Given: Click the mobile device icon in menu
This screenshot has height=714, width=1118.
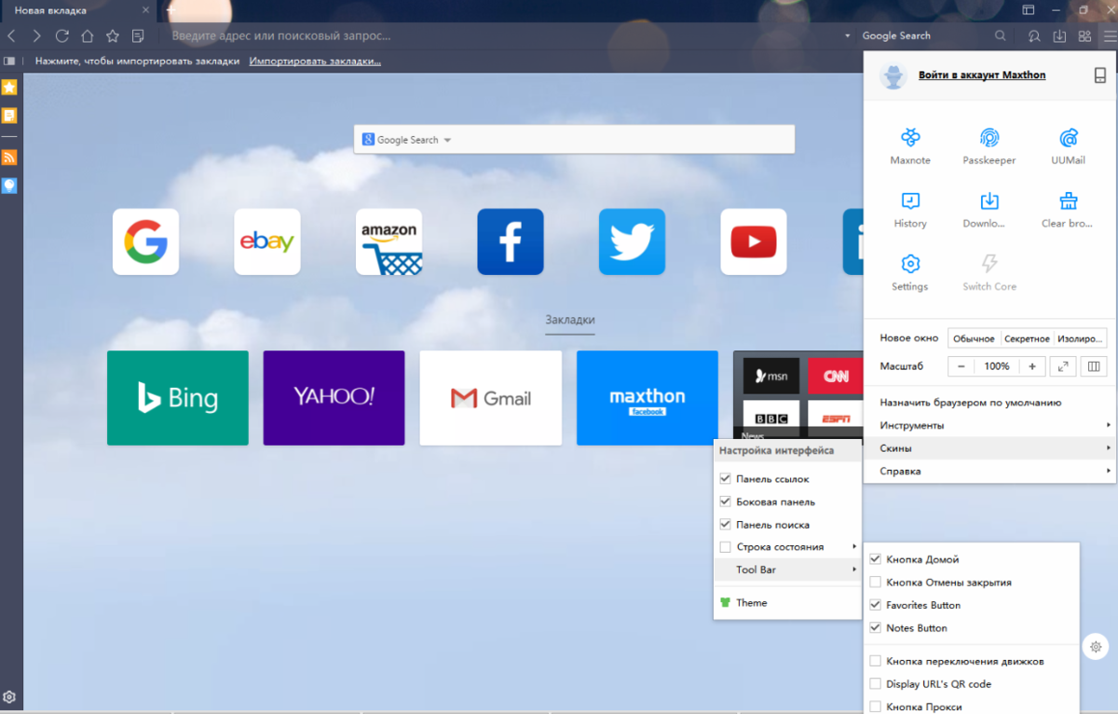Looking at the screenshot, I should pyautogui.click(x=1100, y=76).
